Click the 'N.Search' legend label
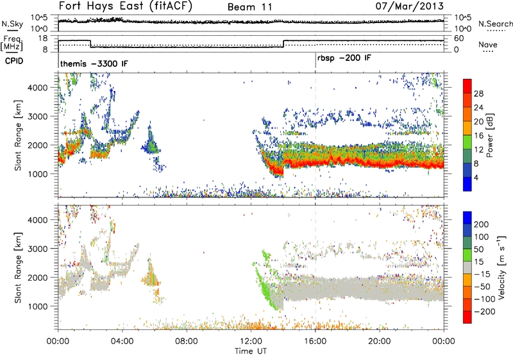The image size is (513, 355). click(495, 24)
